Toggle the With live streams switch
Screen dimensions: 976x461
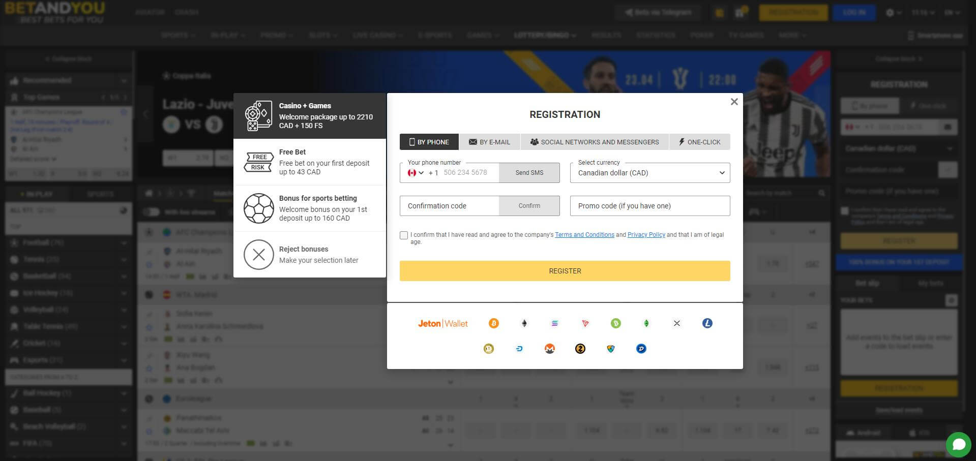click(150, 212)
